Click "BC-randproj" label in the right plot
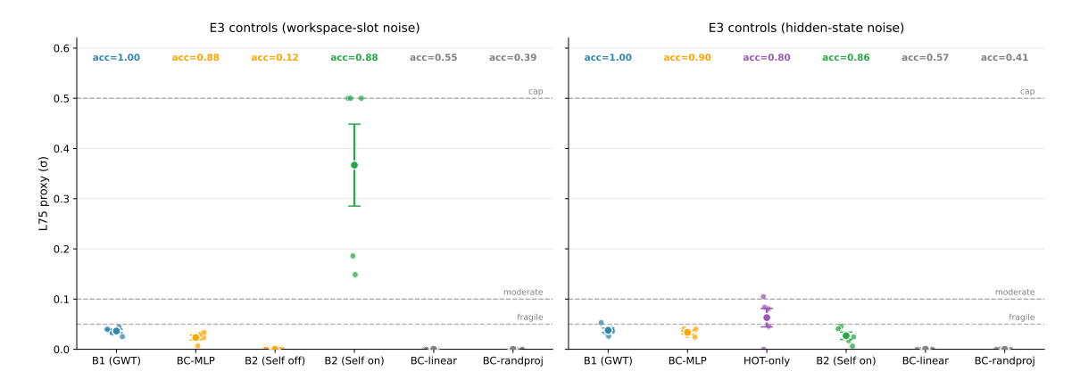The width and height of the screenshot is (1080, 388). coord(1005,361)
